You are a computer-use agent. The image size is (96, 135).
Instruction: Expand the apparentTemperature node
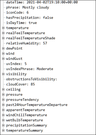point(3,110)
